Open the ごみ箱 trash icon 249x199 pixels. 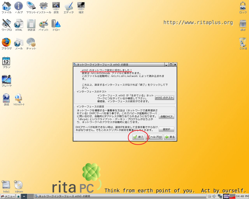click(243, 43)
